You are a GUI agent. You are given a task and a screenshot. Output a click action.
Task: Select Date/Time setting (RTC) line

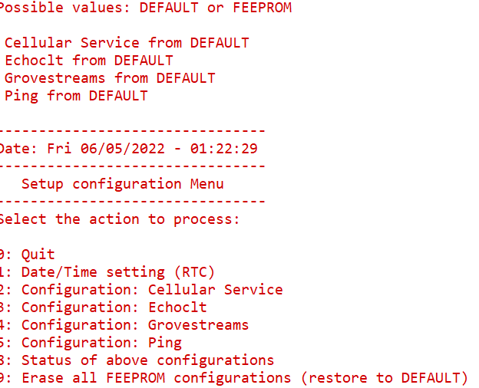click(x=107, y=272)
